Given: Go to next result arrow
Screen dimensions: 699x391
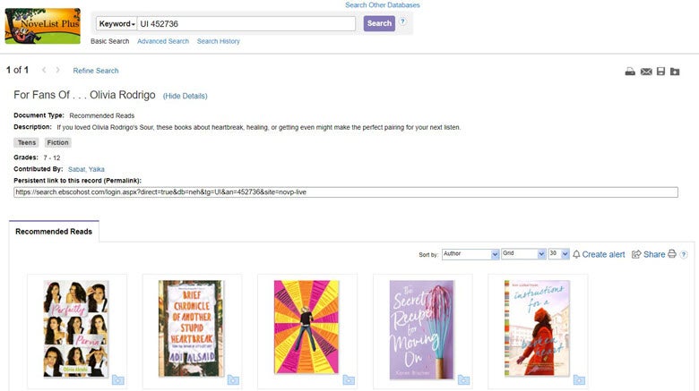Looking at the screenshot, I should click(57, 70).
